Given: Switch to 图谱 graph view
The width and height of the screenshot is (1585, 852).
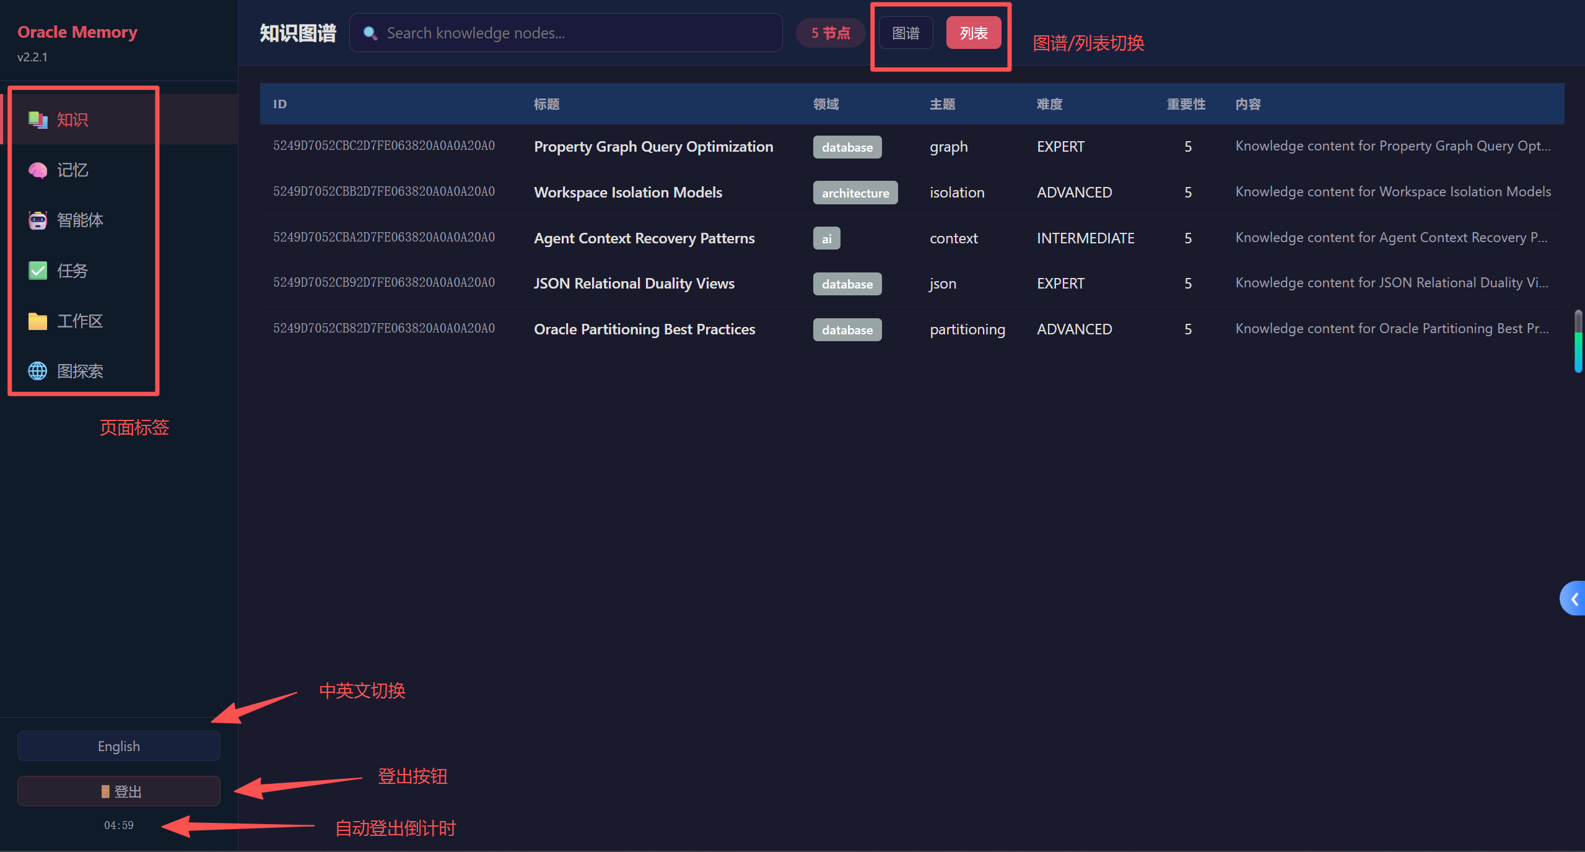Looking at the screenshot, I should click(906, 33).
